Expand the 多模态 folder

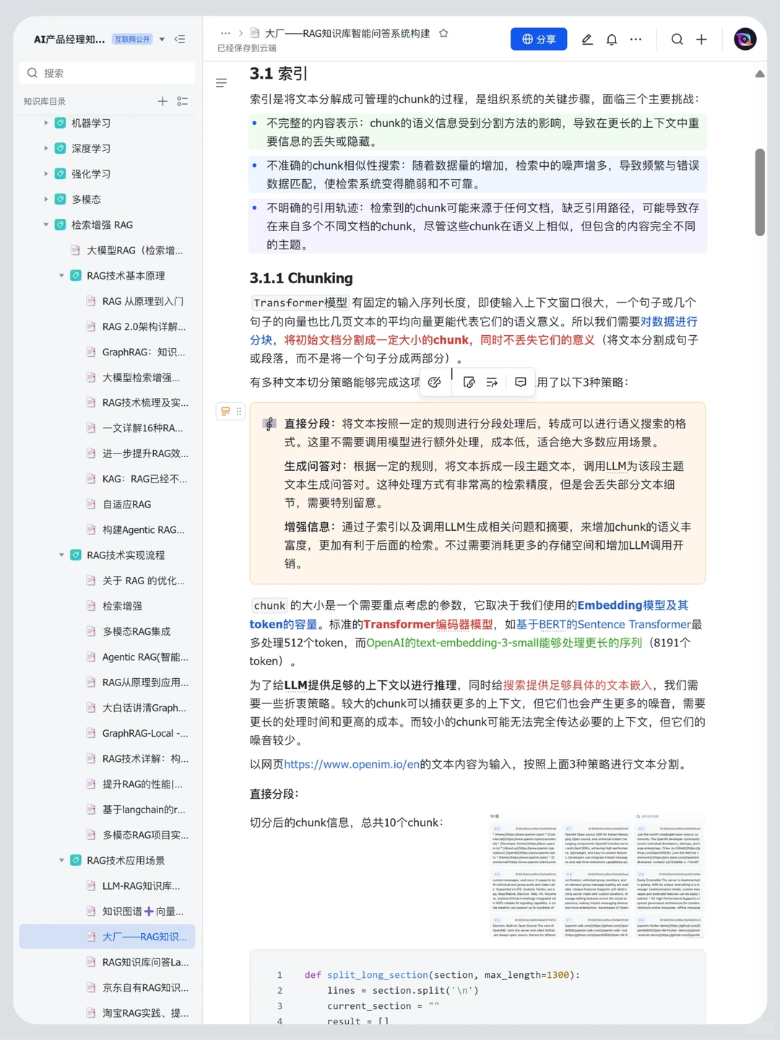click(x=46, y=199)
